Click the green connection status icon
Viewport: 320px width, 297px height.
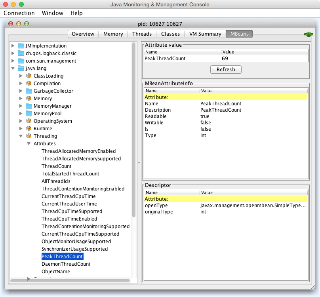[x=309, y=34]
